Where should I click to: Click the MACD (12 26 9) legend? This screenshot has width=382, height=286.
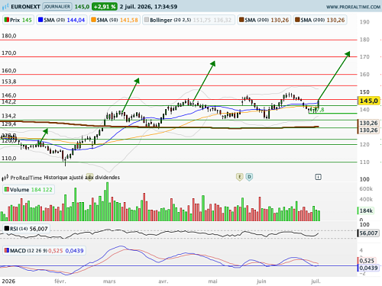click(44, 251)
